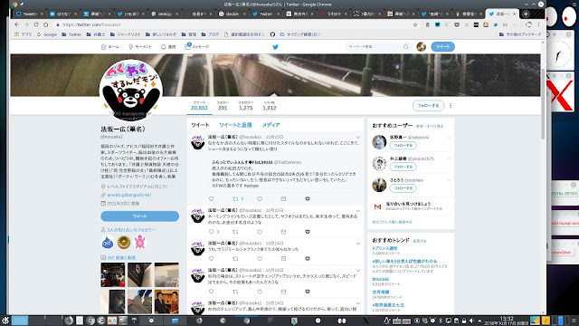
Task: Click 変更する link beside おすすめトレンド
Action: point(420,241)
